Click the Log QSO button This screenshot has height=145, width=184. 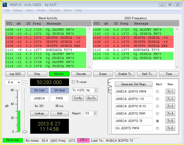click(x=15, y=74)
